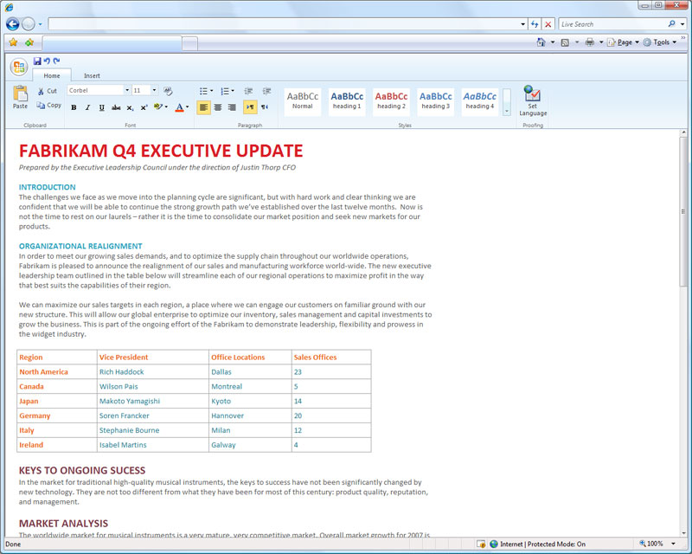Switch to the Insert ribbon tab
This screenshot has width=692, height=554.
[x=92, y=76]
